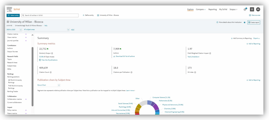Click Citations per Publication info icon
Image resolution: width=269 pixels, height=120 pixels.
[131, 72]
